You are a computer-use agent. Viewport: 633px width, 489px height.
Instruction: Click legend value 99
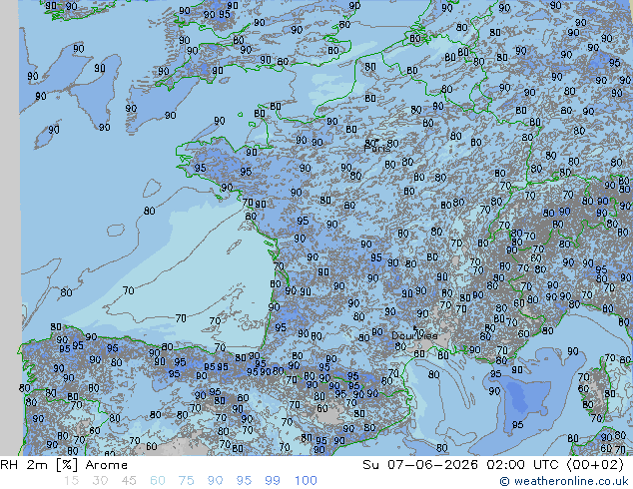273,481
